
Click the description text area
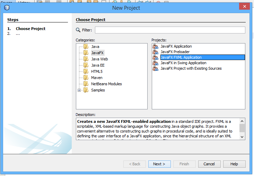(x=158, y=129)
